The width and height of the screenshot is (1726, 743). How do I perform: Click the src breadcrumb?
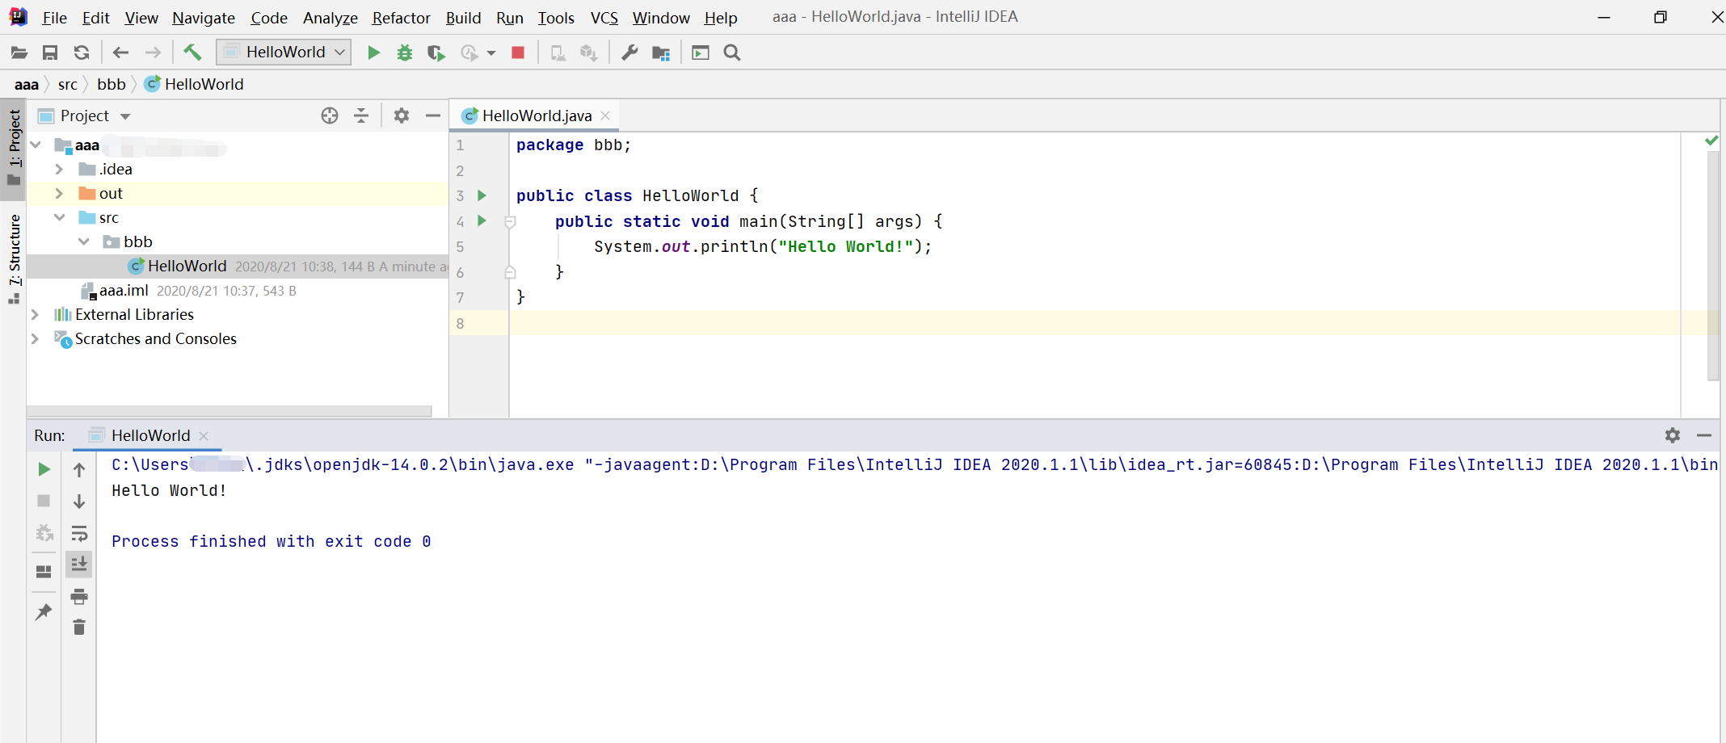click(68, 84)
